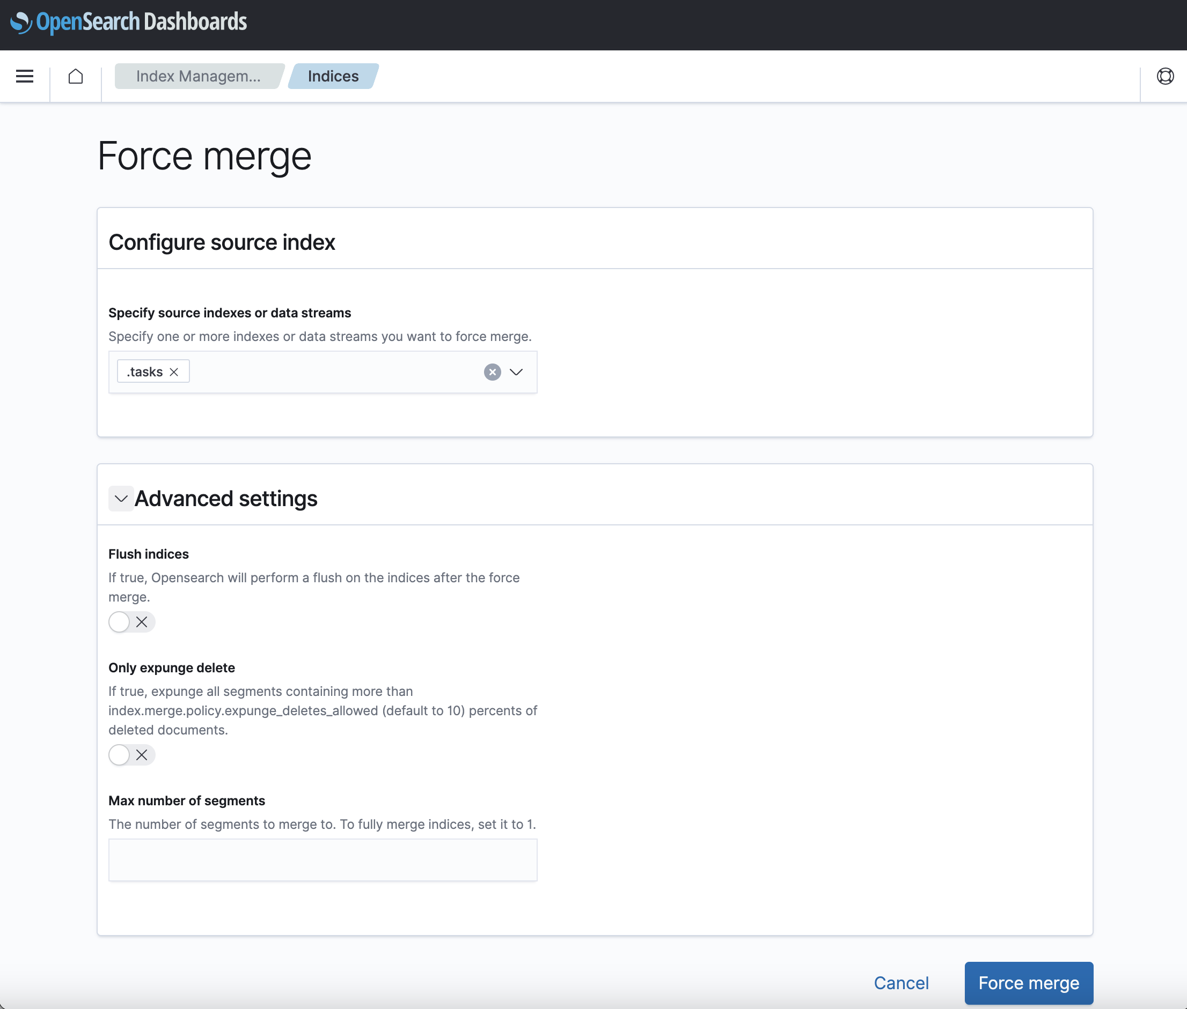Clear all selected indexes with the clear icon
This screenshot has width=1187, height=1009.
tap(492, 373)
